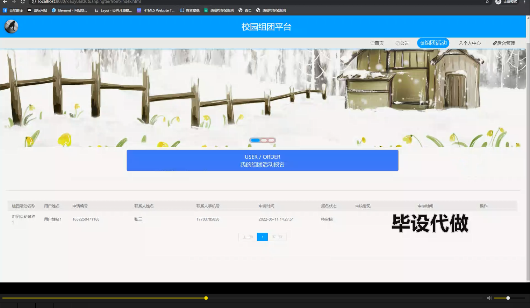Click the 用户姓名1 cell
The width and height of the screenshot is (530, 308).
click(x=53, y=219)
